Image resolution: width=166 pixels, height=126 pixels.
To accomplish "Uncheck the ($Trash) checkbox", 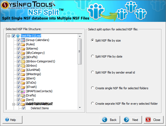I will (x=18, y=87).
